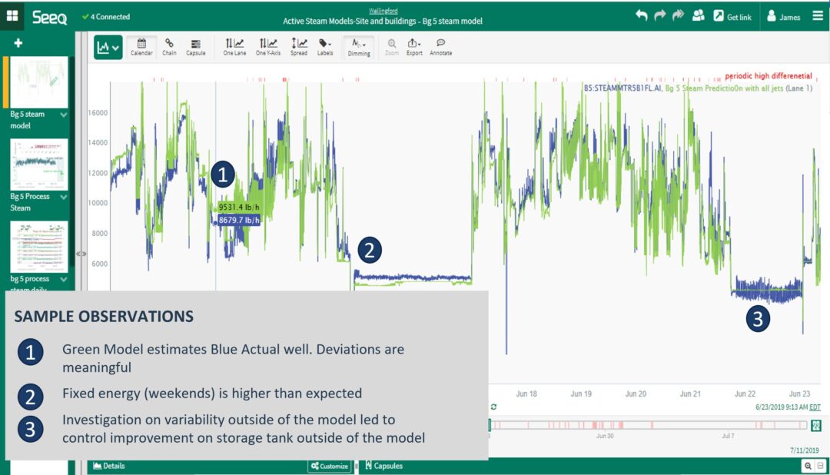The image size is (830, 475).
Task: Open the share with users icon
Action: pyautogui.click(x=698, y=15)
